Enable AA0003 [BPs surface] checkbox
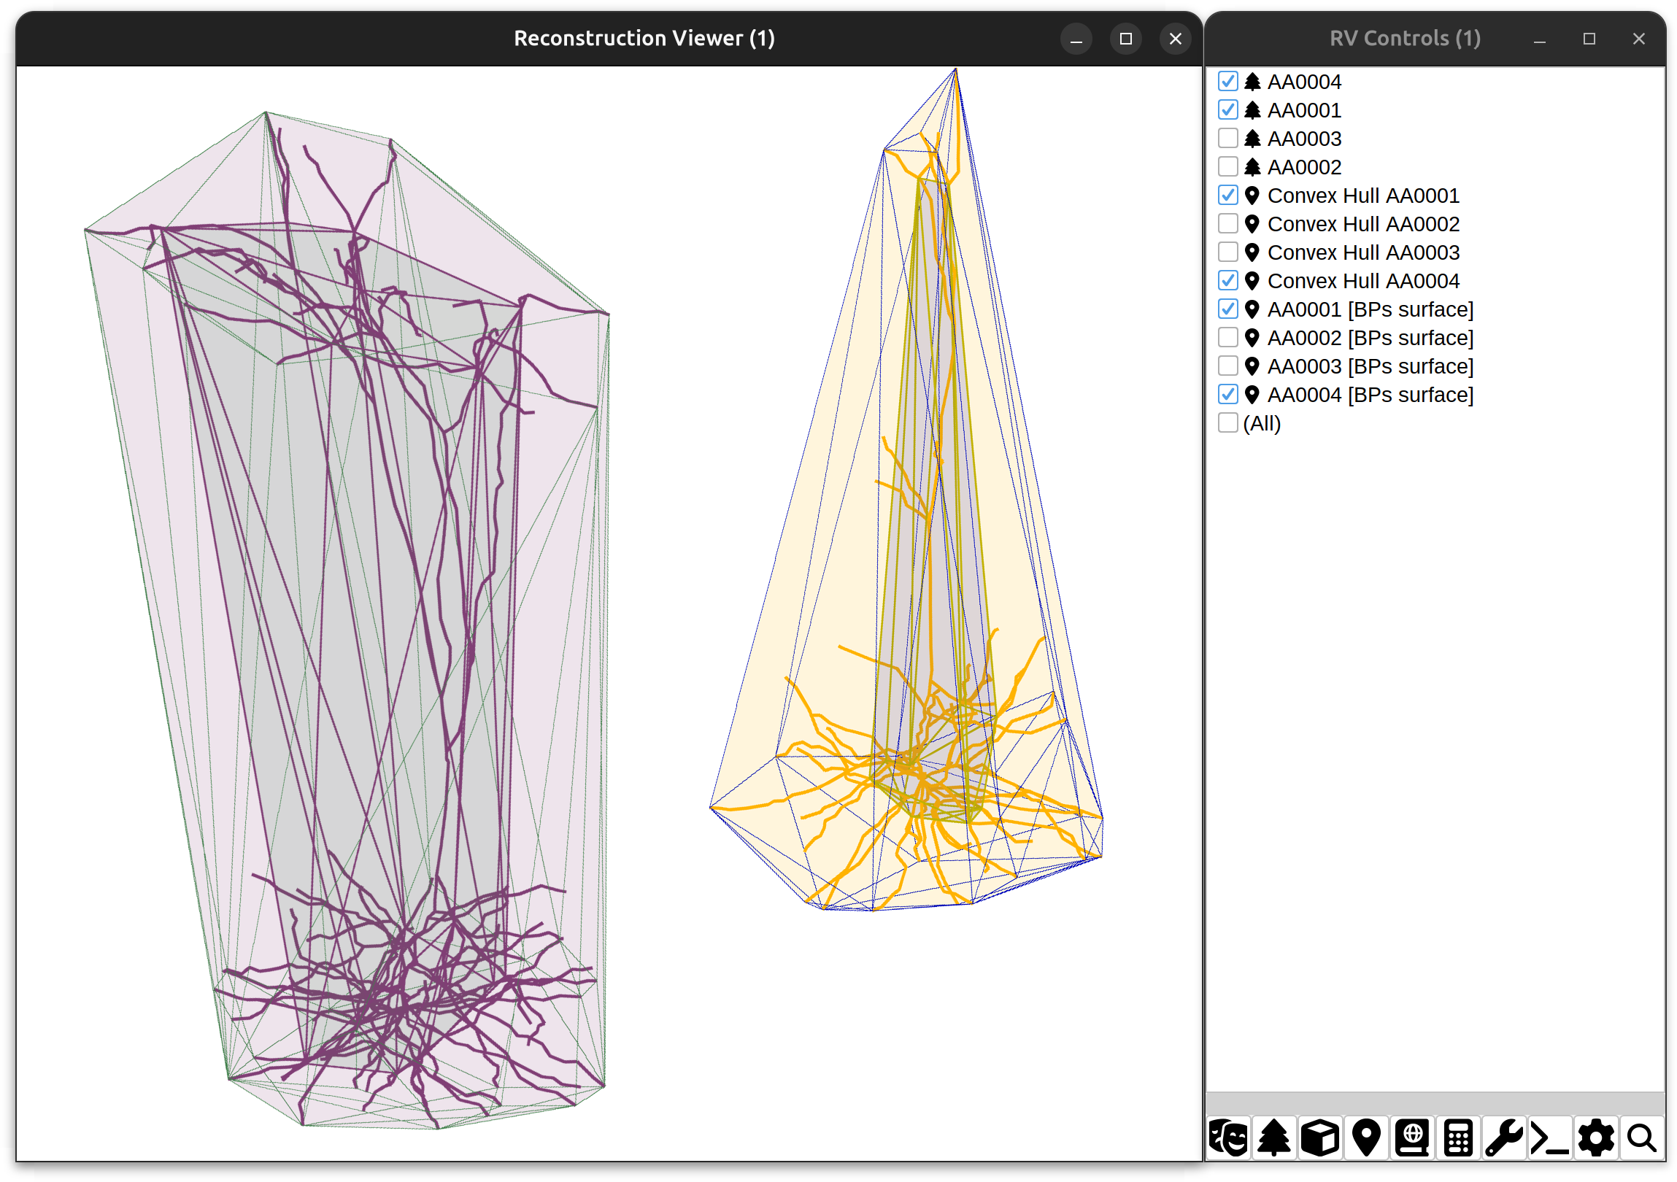This screenshot has width=1677, height=1182. tap(1227, 366)
